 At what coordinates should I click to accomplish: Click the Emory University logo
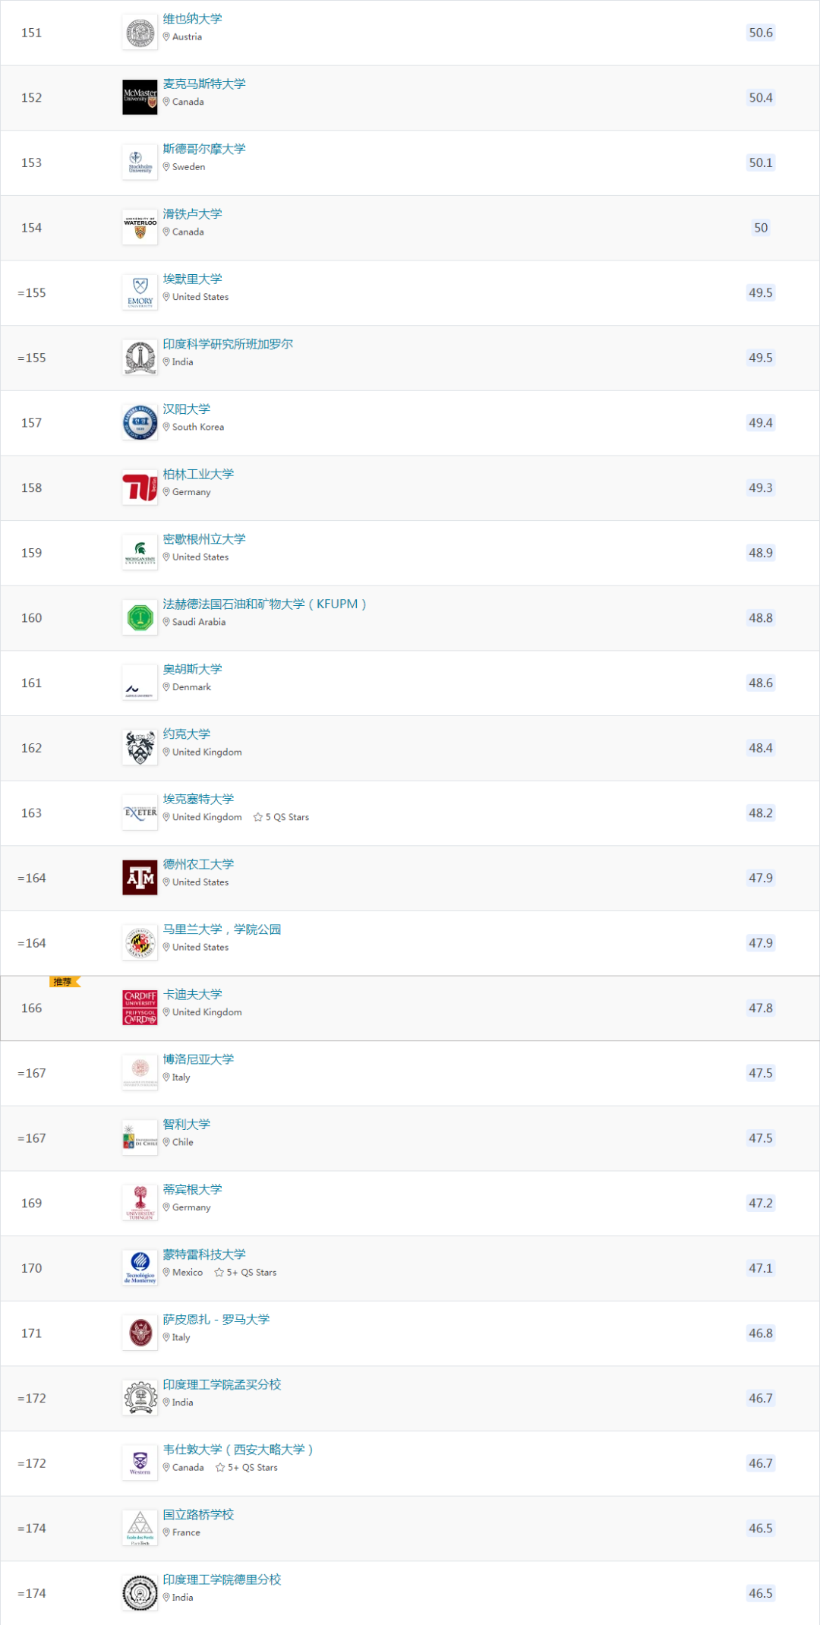pyautogui.click(x=140, y=292)
